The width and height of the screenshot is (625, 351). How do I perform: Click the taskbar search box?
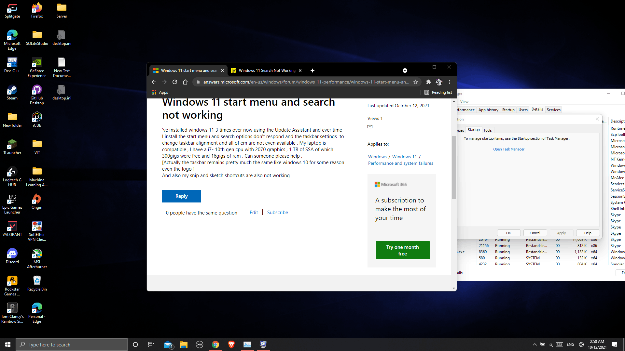click(72, 344)
